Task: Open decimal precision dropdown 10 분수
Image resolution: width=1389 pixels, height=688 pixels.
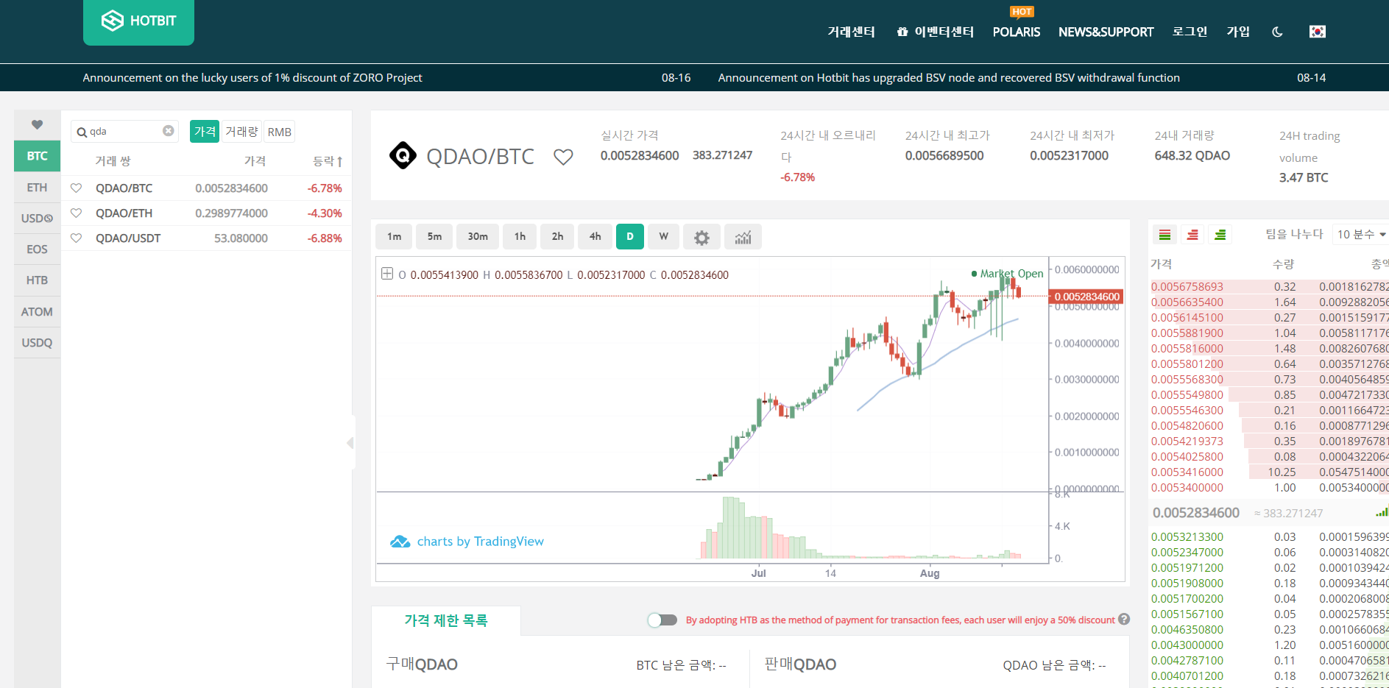Action: tap(1361, 234)
